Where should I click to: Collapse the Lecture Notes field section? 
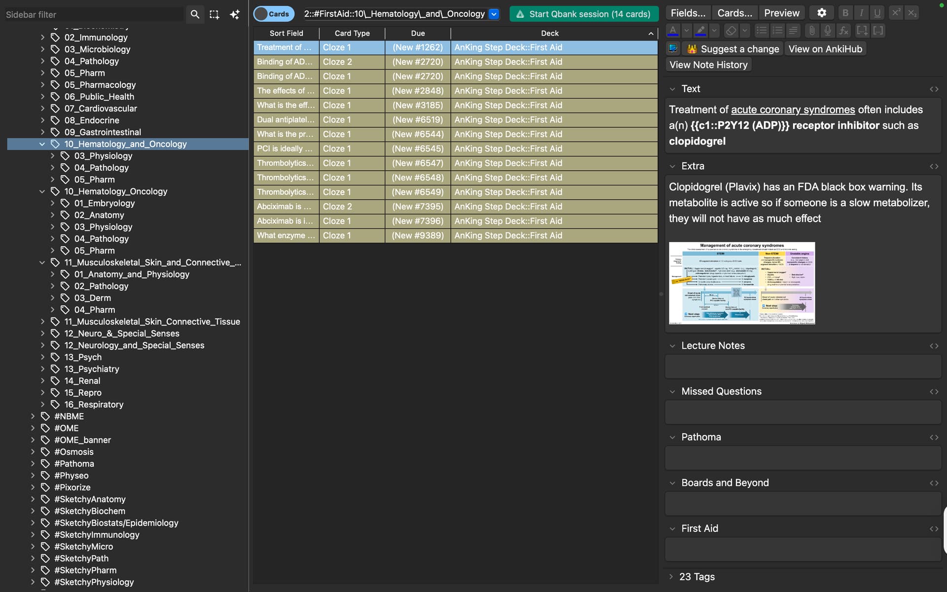(x=672, y=346)
